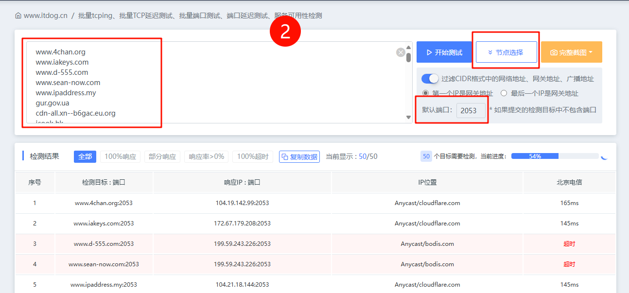Show only 100%超时 results
This screenshot has width=629, height=293.
pos(253,156)
